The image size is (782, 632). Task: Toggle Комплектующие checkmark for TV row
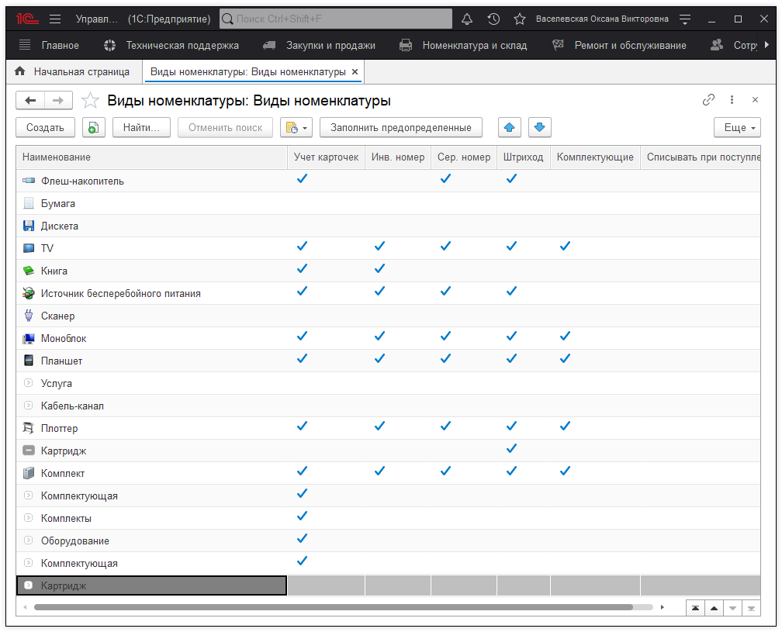[565, 247]
